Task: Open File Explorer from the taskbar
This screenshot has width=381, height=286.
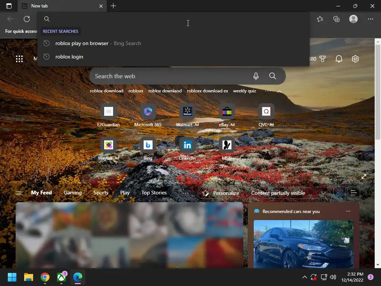Action: pos(28,277)
